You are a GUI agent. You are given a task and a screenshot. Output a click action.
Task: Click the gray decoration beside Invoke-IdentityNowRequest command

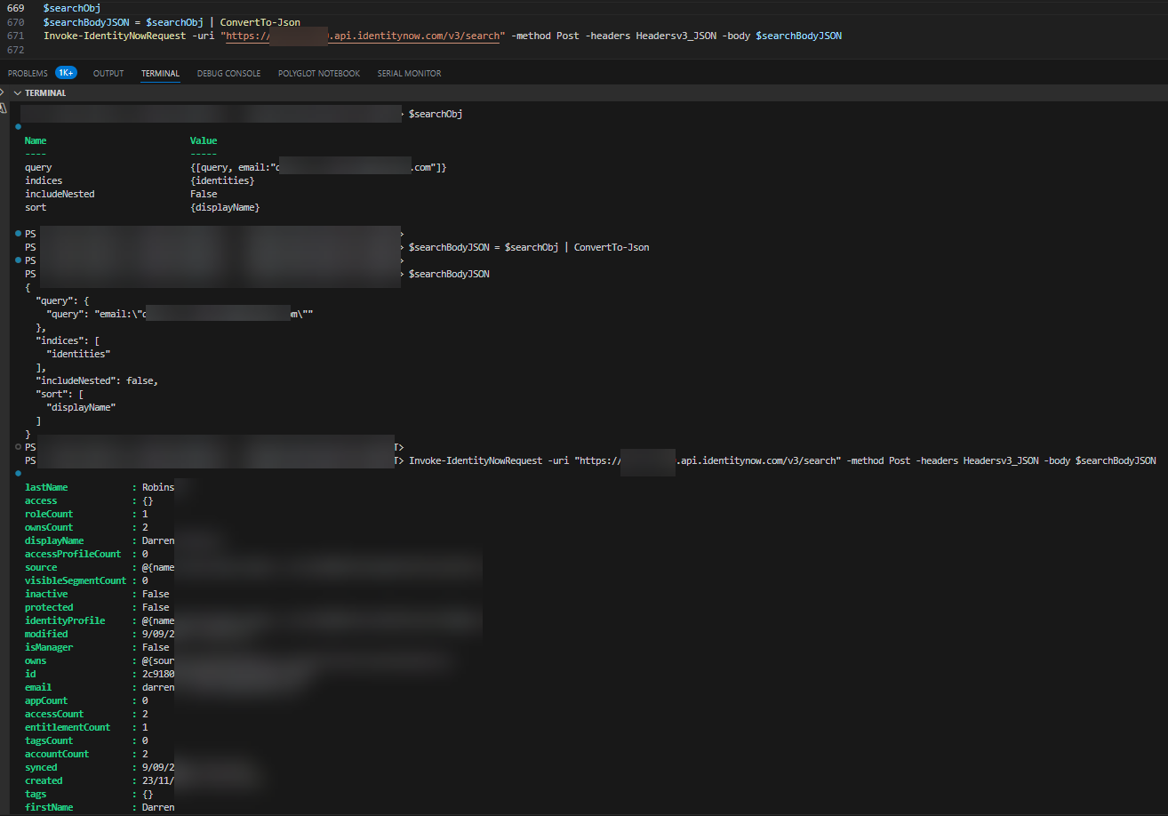coord(17,447)
